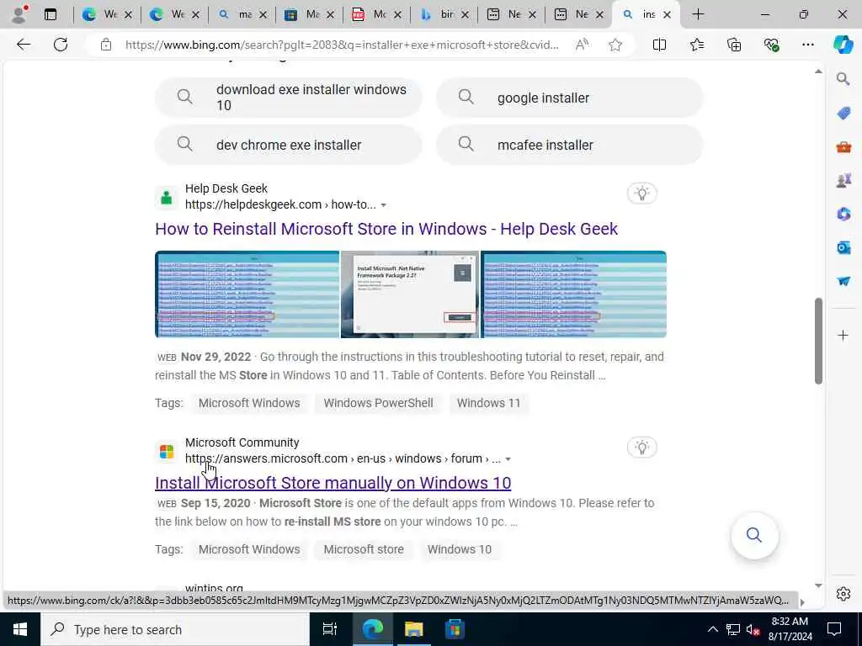
Task: Open File Explorer from the taskbar
Action: tap(413, 629)
